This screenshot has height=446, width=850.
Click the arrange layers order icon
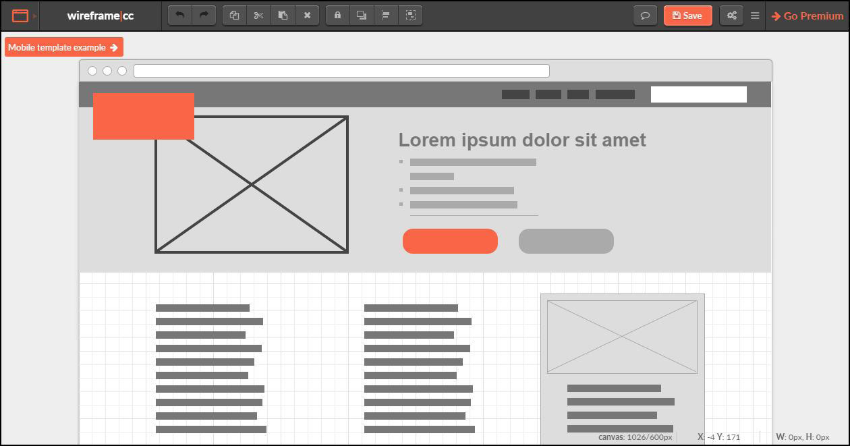pyautogui.click(x=362, y=16)
